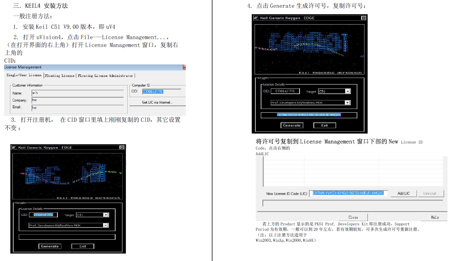
Task: Click the 'License Management' window title text
Action: [x=23, y=67]
